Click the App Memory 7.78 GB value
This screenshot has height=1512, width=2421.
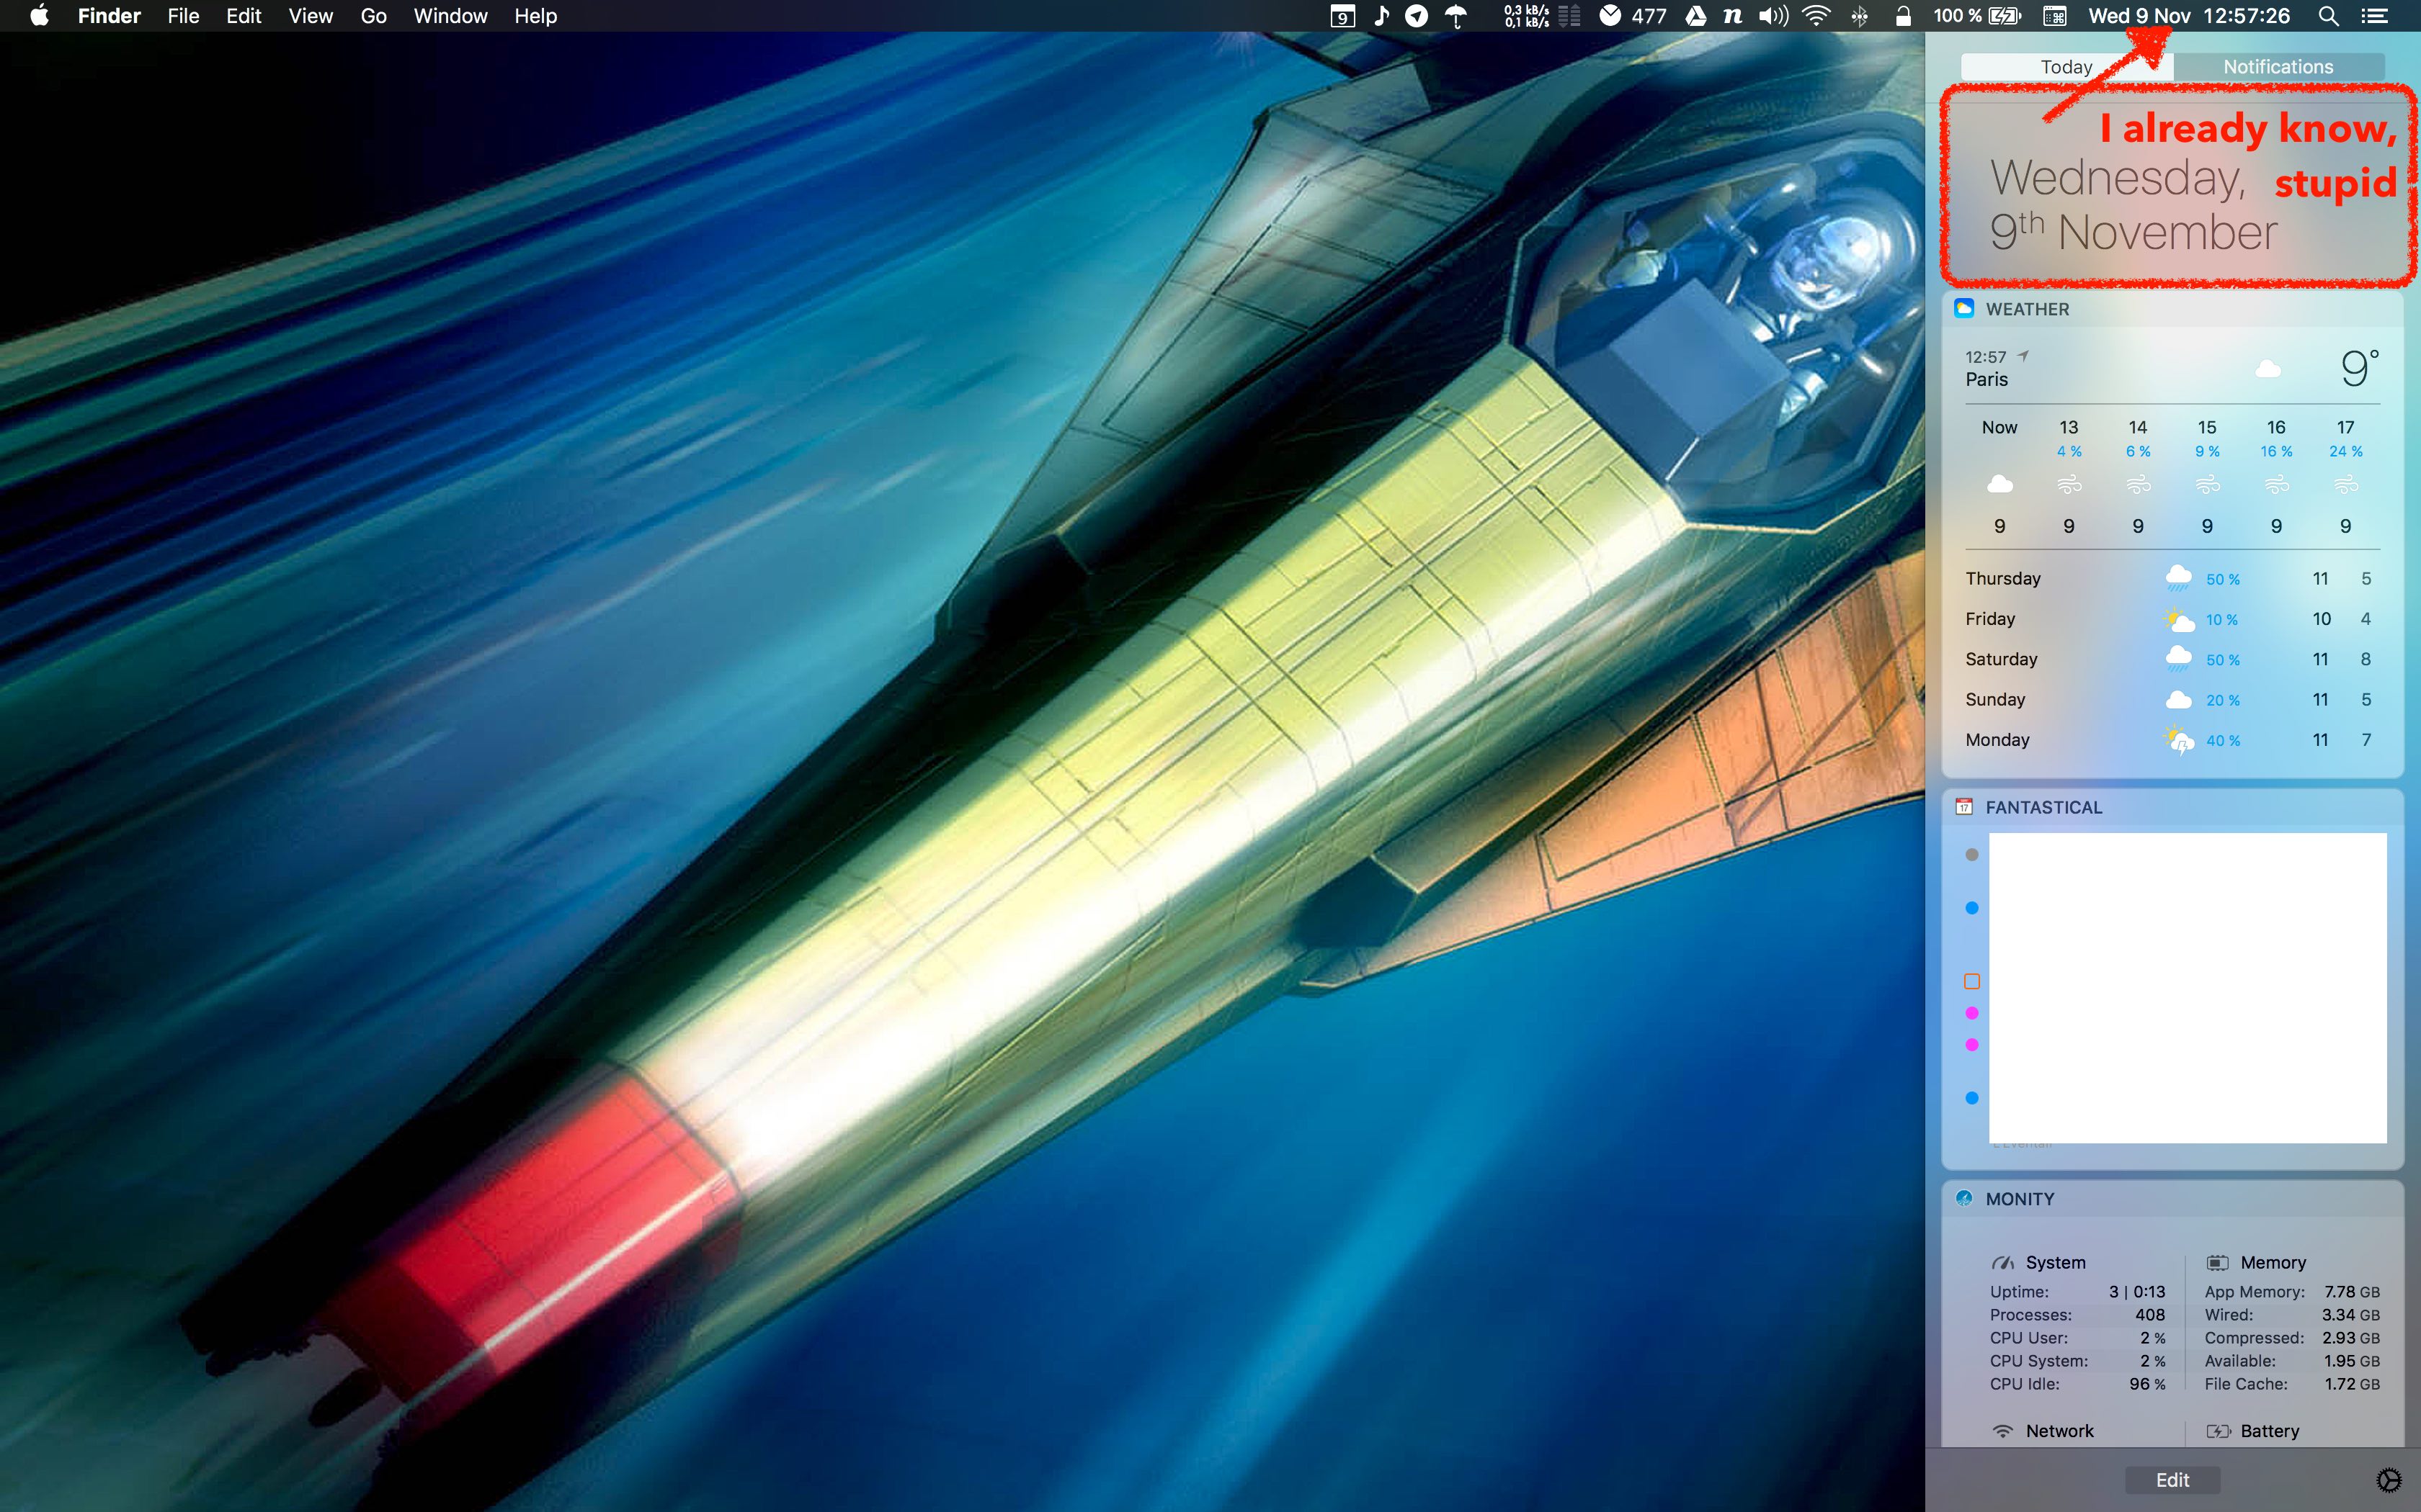2351,1292
